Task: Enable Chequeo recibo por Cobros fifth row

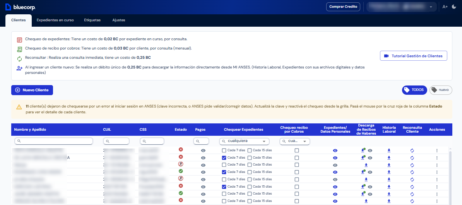Action: tap(297, 179)
